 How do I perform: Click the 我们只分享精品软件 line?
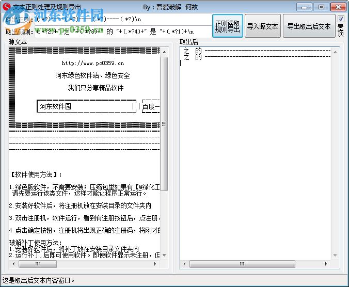click(x=96, y=88)
